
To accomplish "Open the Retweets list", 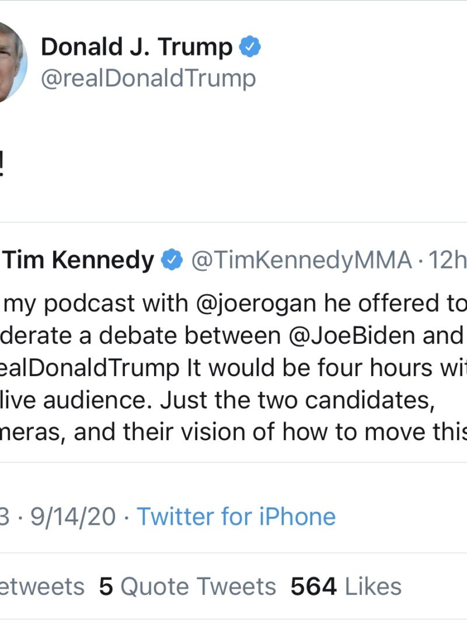I will [41, 586].
